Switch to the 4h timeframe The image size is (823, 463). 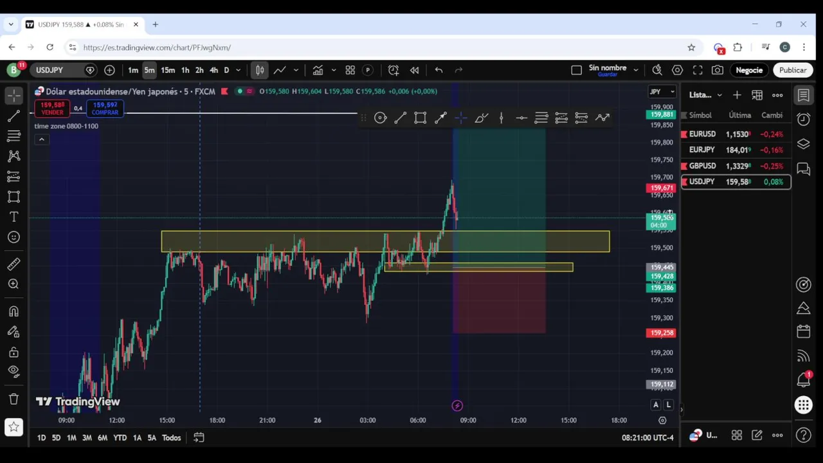213,70
